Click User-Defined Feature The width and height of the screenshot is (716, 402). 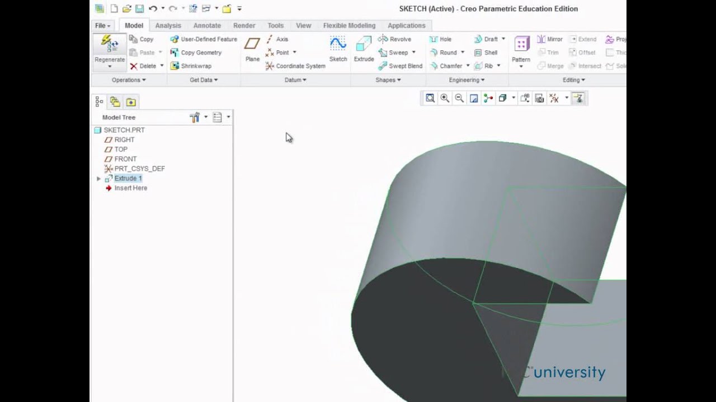[x=204, y=39]
